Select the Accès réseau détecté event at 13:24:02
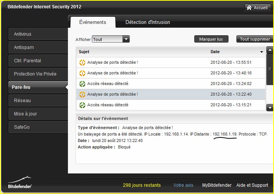Image resolution: width=274 pixels, height=194 pixels. click(x=171, y=84)
